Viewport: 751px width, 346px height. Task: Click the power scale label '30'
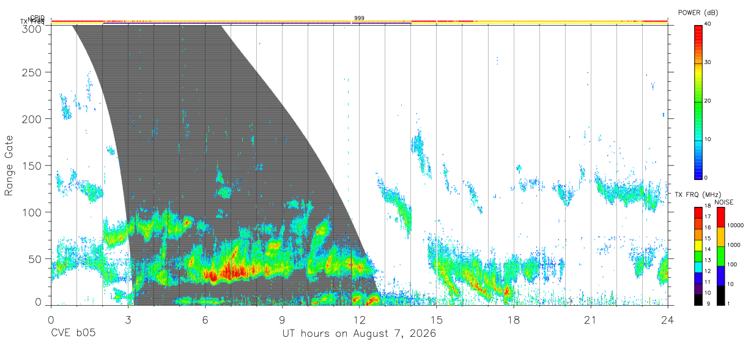coord(708,63)
